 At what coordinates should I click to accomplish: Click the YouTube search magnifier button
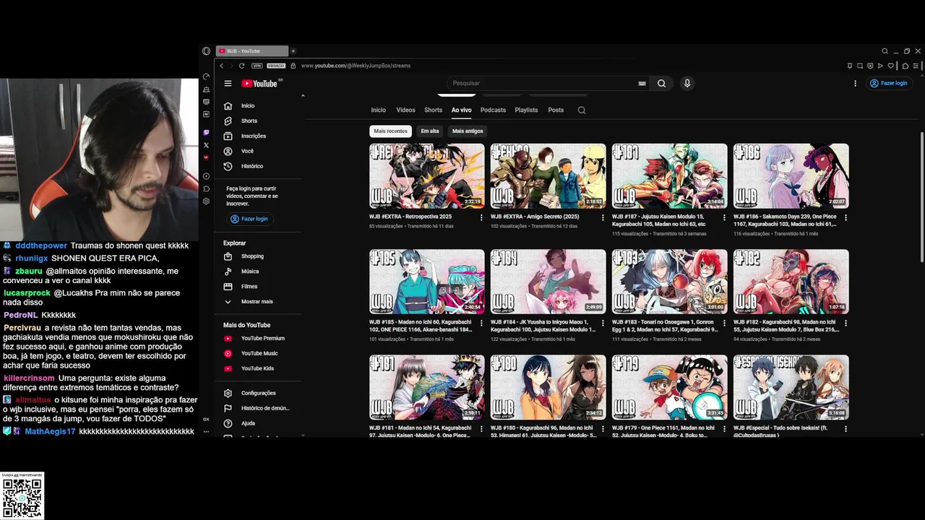(661, 83)
